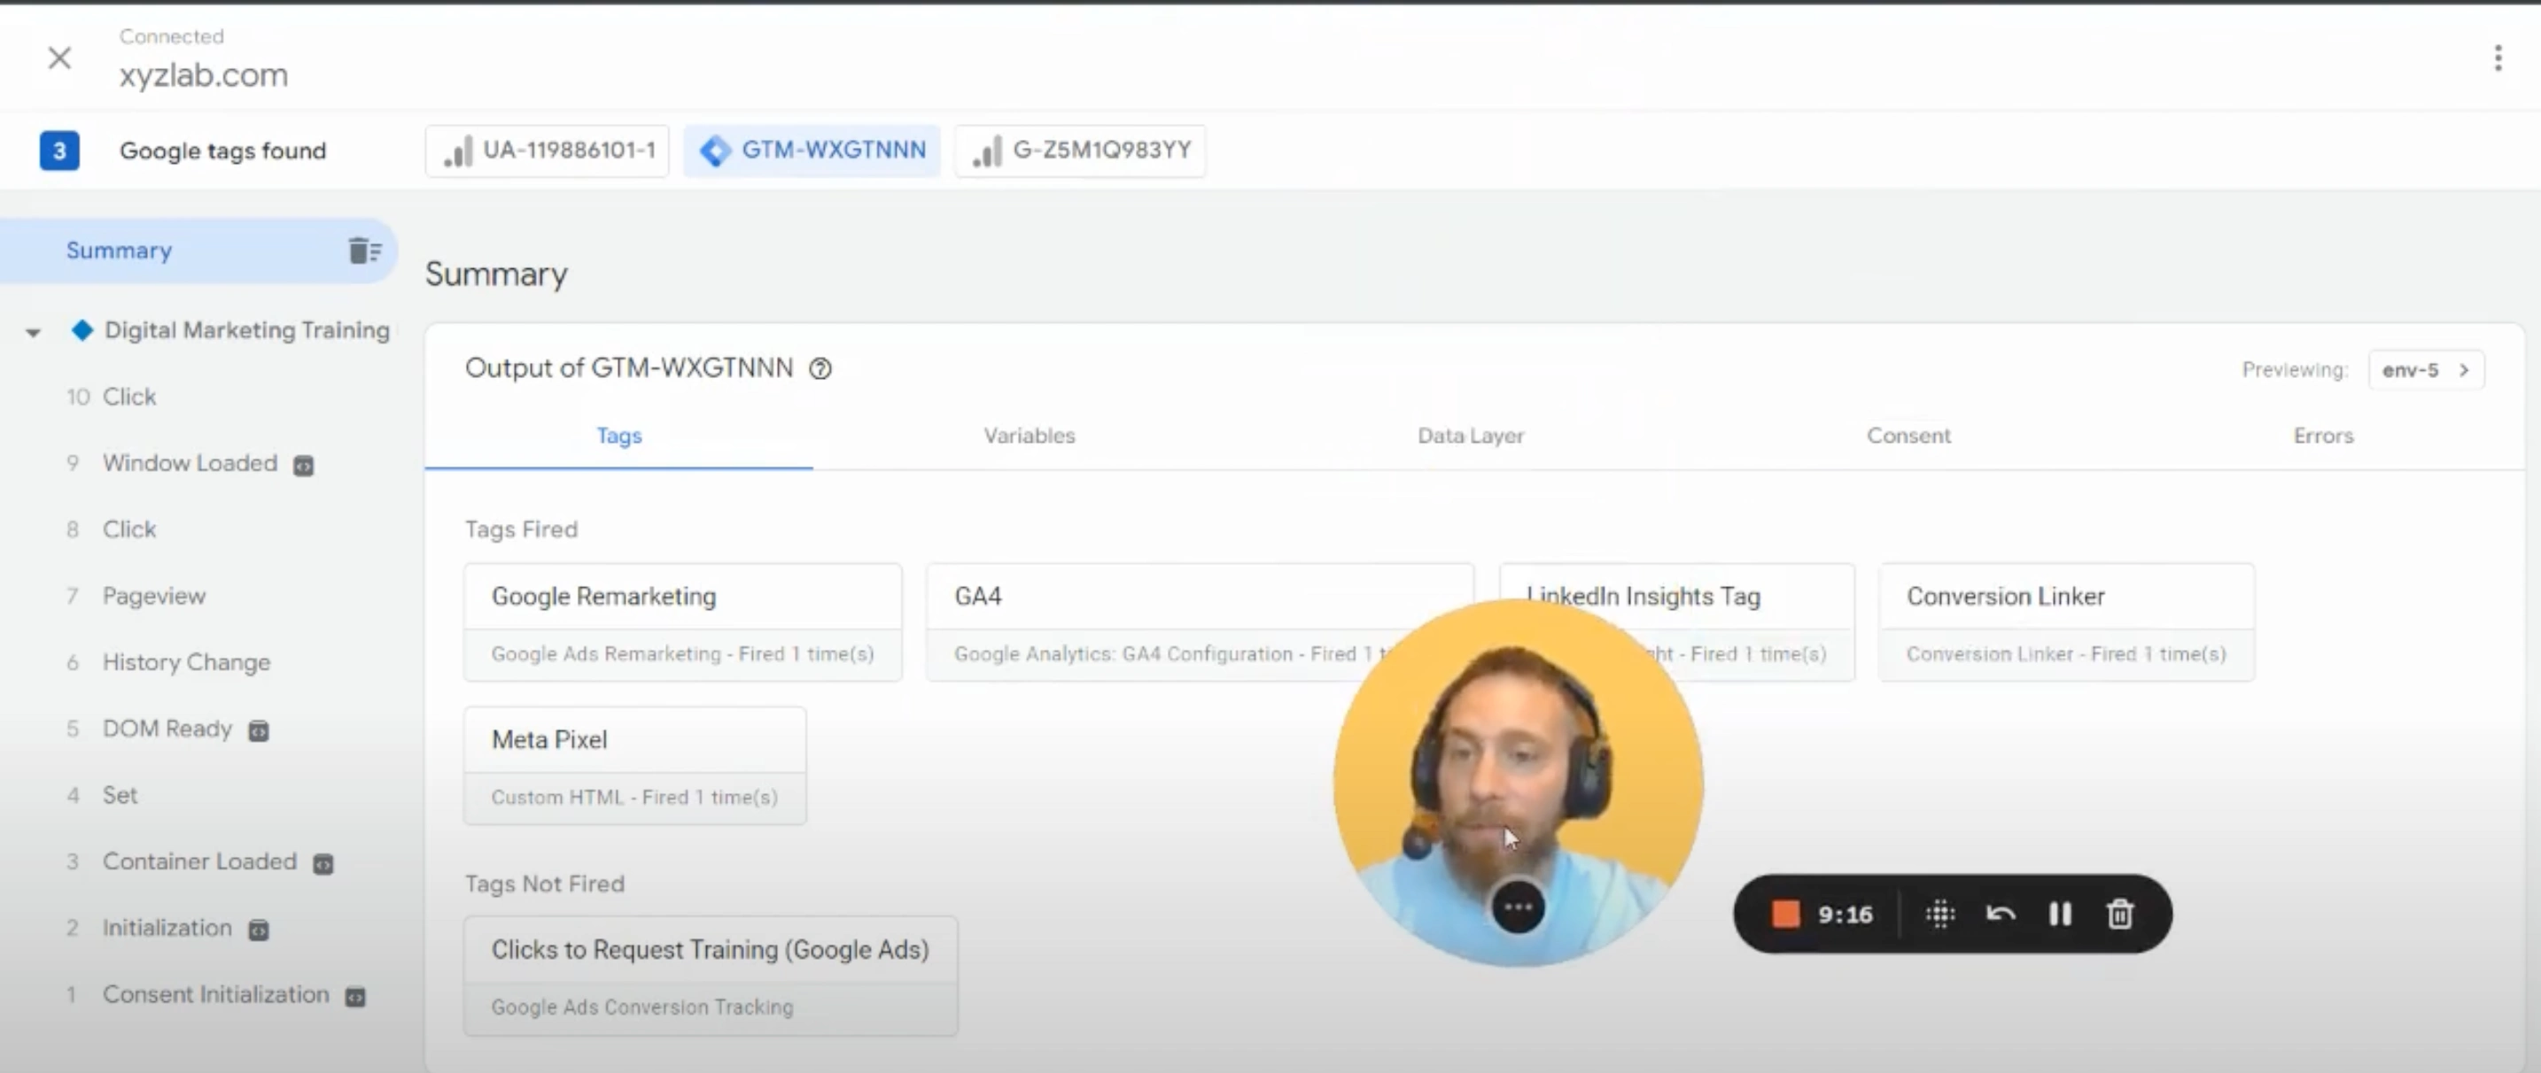Viewport: 2541px width, 1073px height.
Task: Click the blue 3 tags count badge
Action: pos(59,151)
